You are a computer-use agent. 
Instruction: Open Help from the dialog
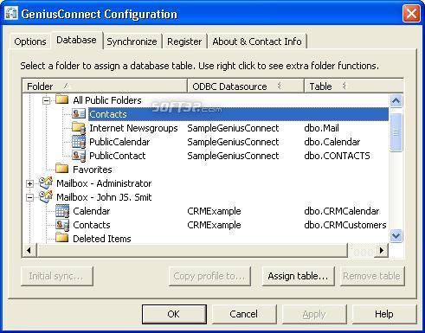384,314
